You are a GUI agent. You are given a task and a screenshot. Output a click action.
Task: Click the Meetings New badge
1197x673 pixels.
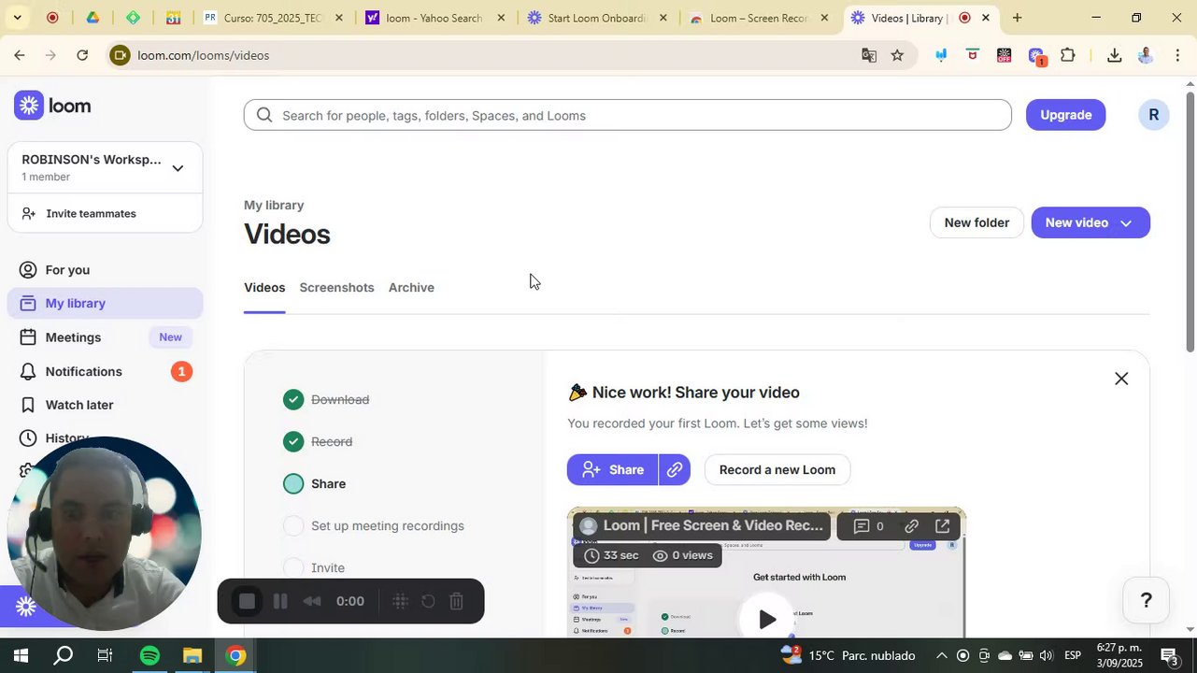point(170,337)
